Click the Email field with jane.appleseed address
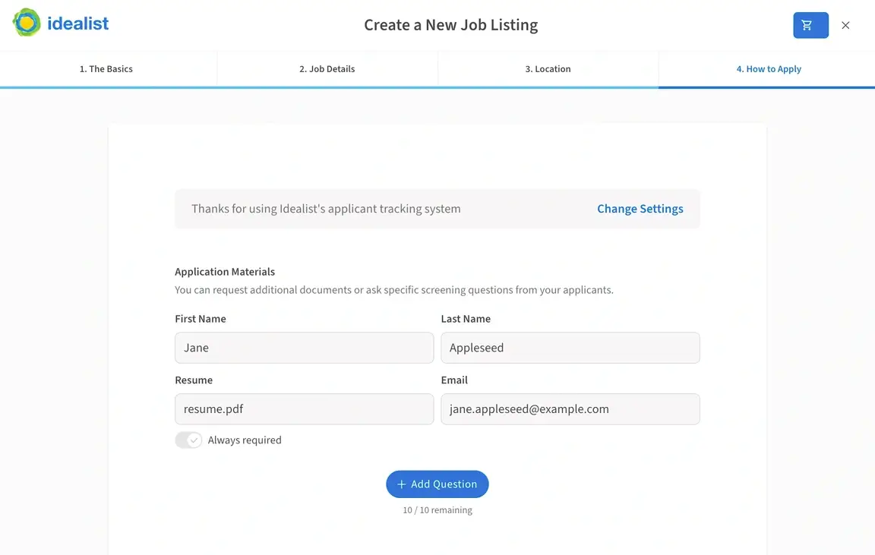 570,408
